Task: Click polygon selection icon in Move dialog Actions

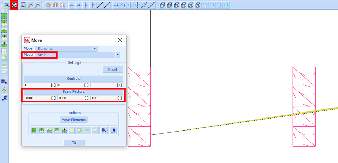Action: tap(80, 131)
